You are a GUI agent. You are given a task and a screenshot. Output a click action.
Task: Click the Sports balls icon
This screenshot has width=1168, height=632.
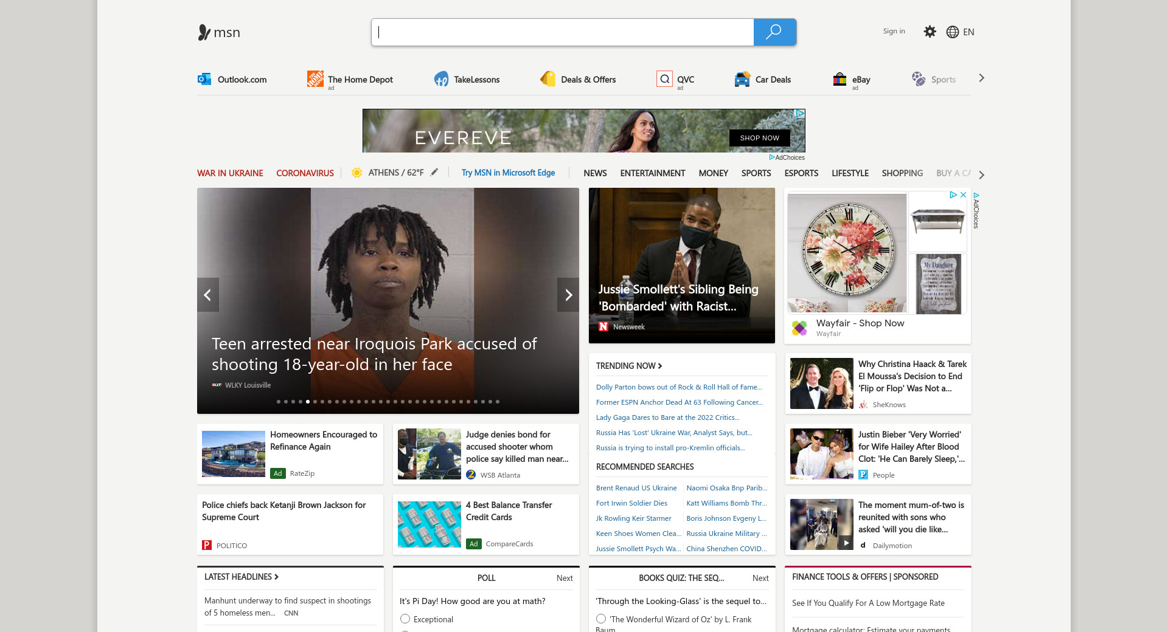pyautogui.click(x=919, y=79)
